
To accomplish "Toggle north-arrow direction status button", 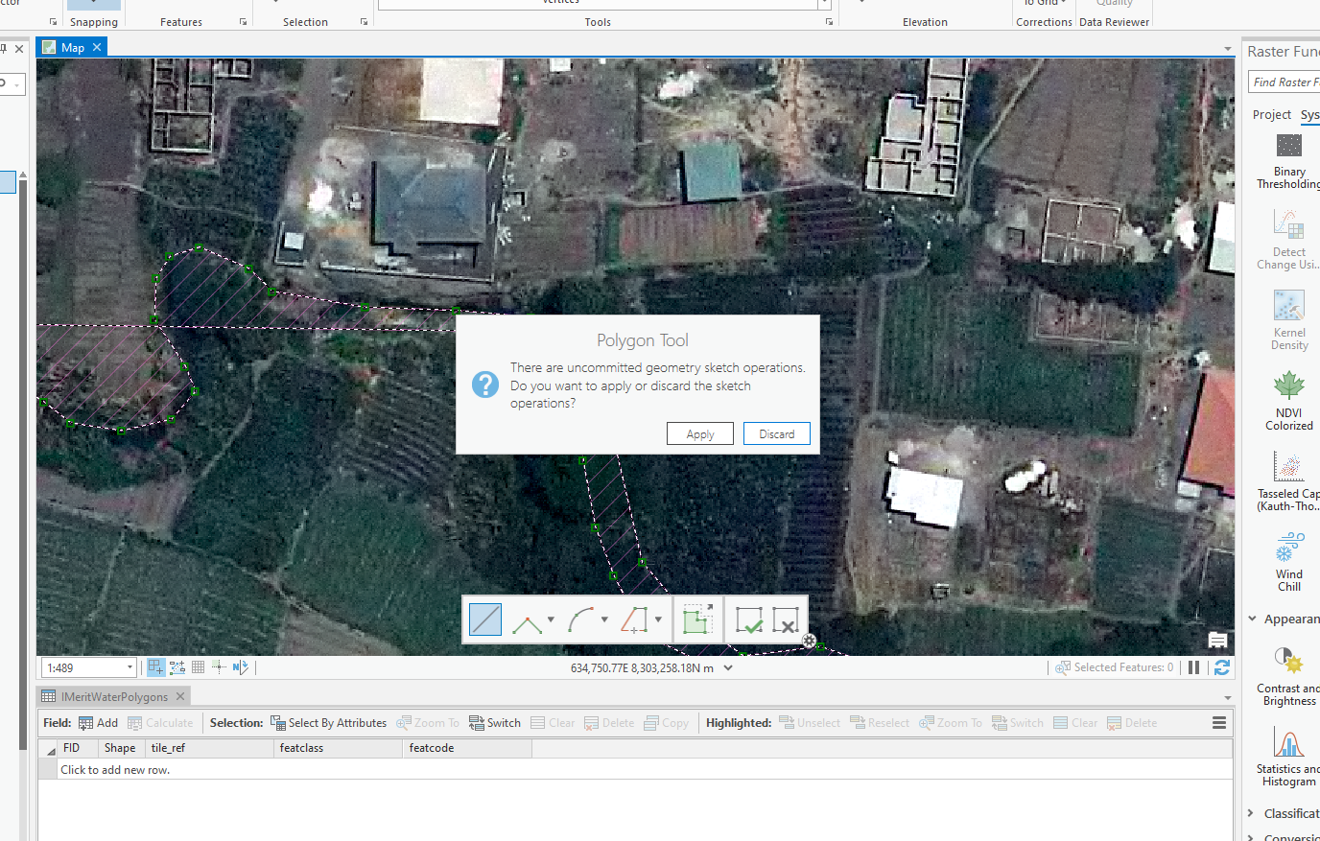I will coord(240,667).
